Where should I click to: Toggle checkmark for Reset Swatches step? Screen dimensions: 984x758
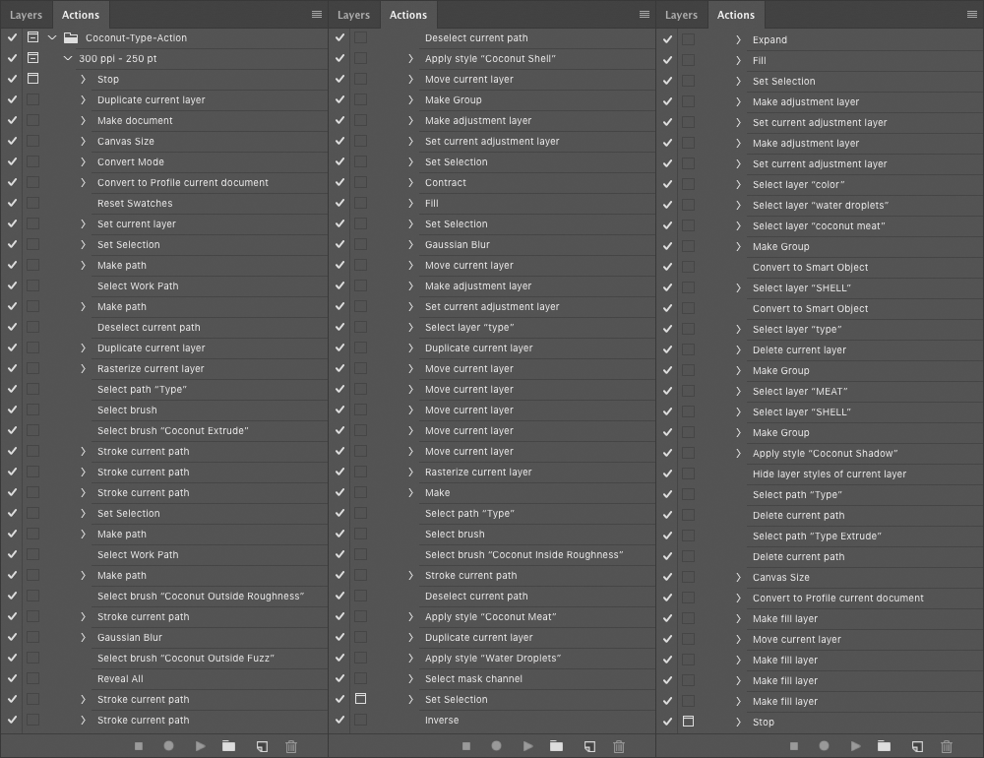click(x=12, y=203)
